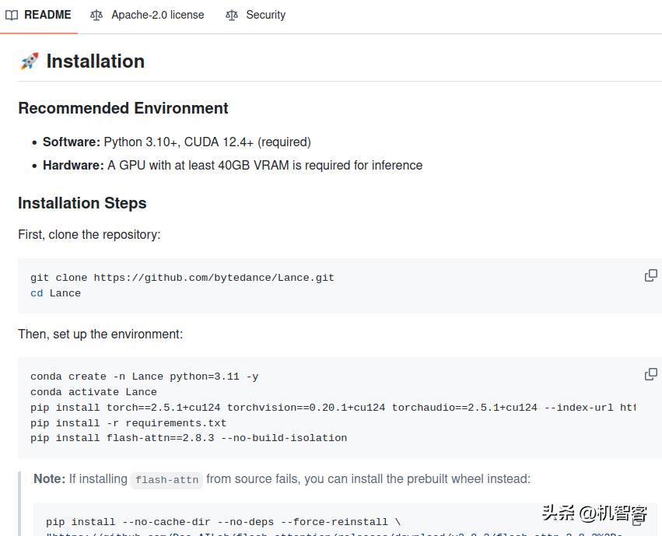The image size is (662, 536).
Task: Click the Installation heading
Action: pyautogui.click(x=96, y=61)
